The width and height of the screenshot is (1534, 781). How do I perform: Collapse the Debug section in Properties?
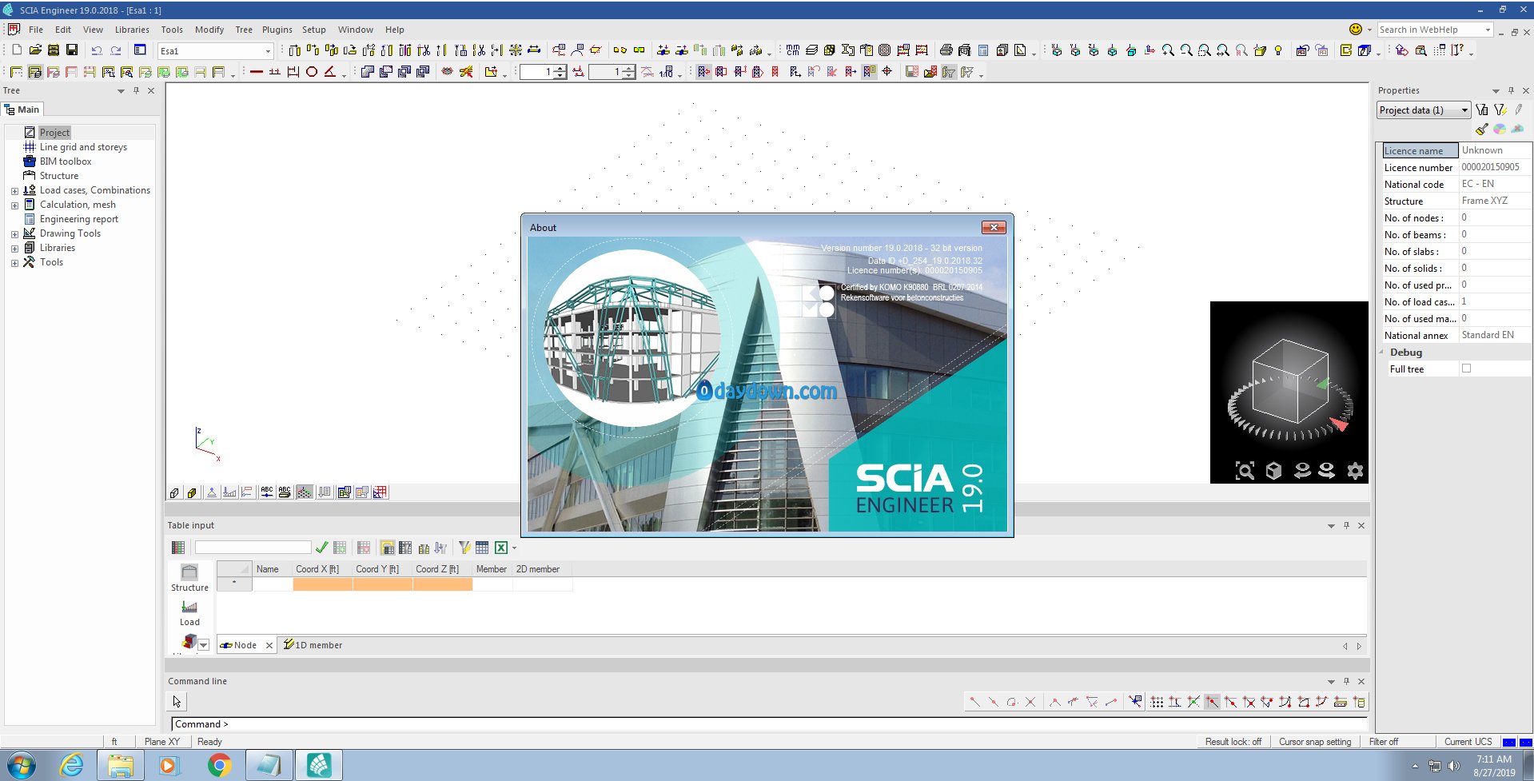[x=1381, y=352]
